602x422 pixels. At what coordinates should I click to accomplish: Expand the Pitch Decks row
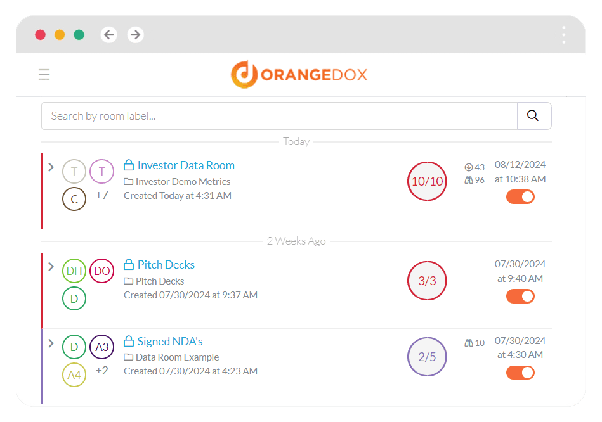point(51,267)
